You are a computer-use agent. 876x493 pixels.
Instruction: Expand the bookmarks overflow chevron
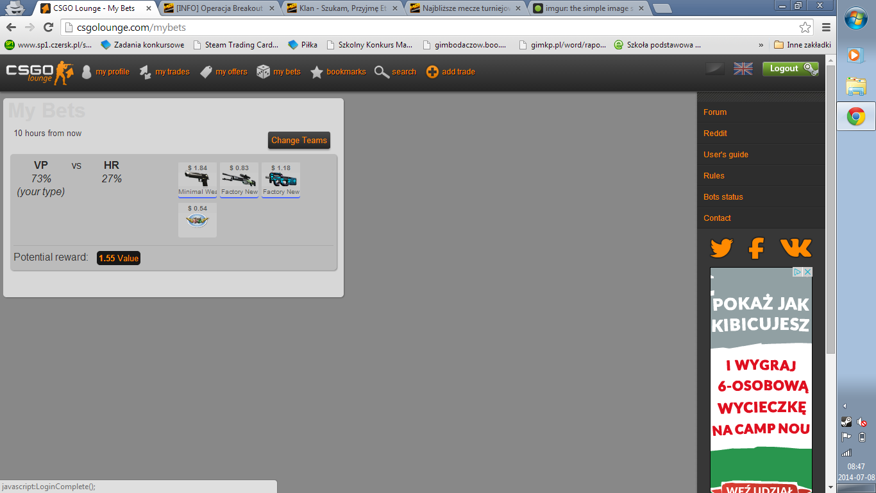(x=761, y=45)
